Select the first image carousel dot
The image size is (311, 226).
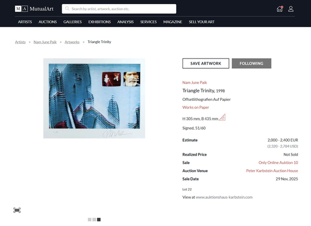click(89, 220)
